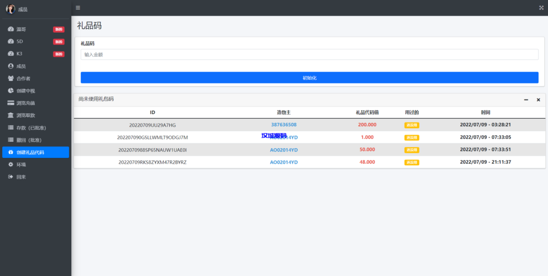Image resolution: width=548 pixels, height=276 pixels.
Task: Click the 成员 user icon in sidebar
Action: point(11,66)
